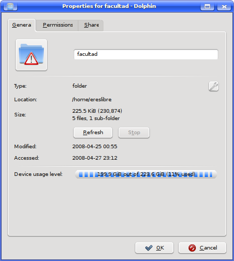The image size is (234, 261).
Task: Open the window menu icon in title bar
Action: click(x=10, y=6)
